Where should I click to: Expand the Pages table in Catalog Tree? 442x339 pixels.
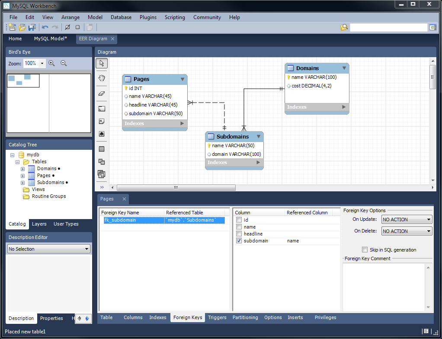(23, 176)
